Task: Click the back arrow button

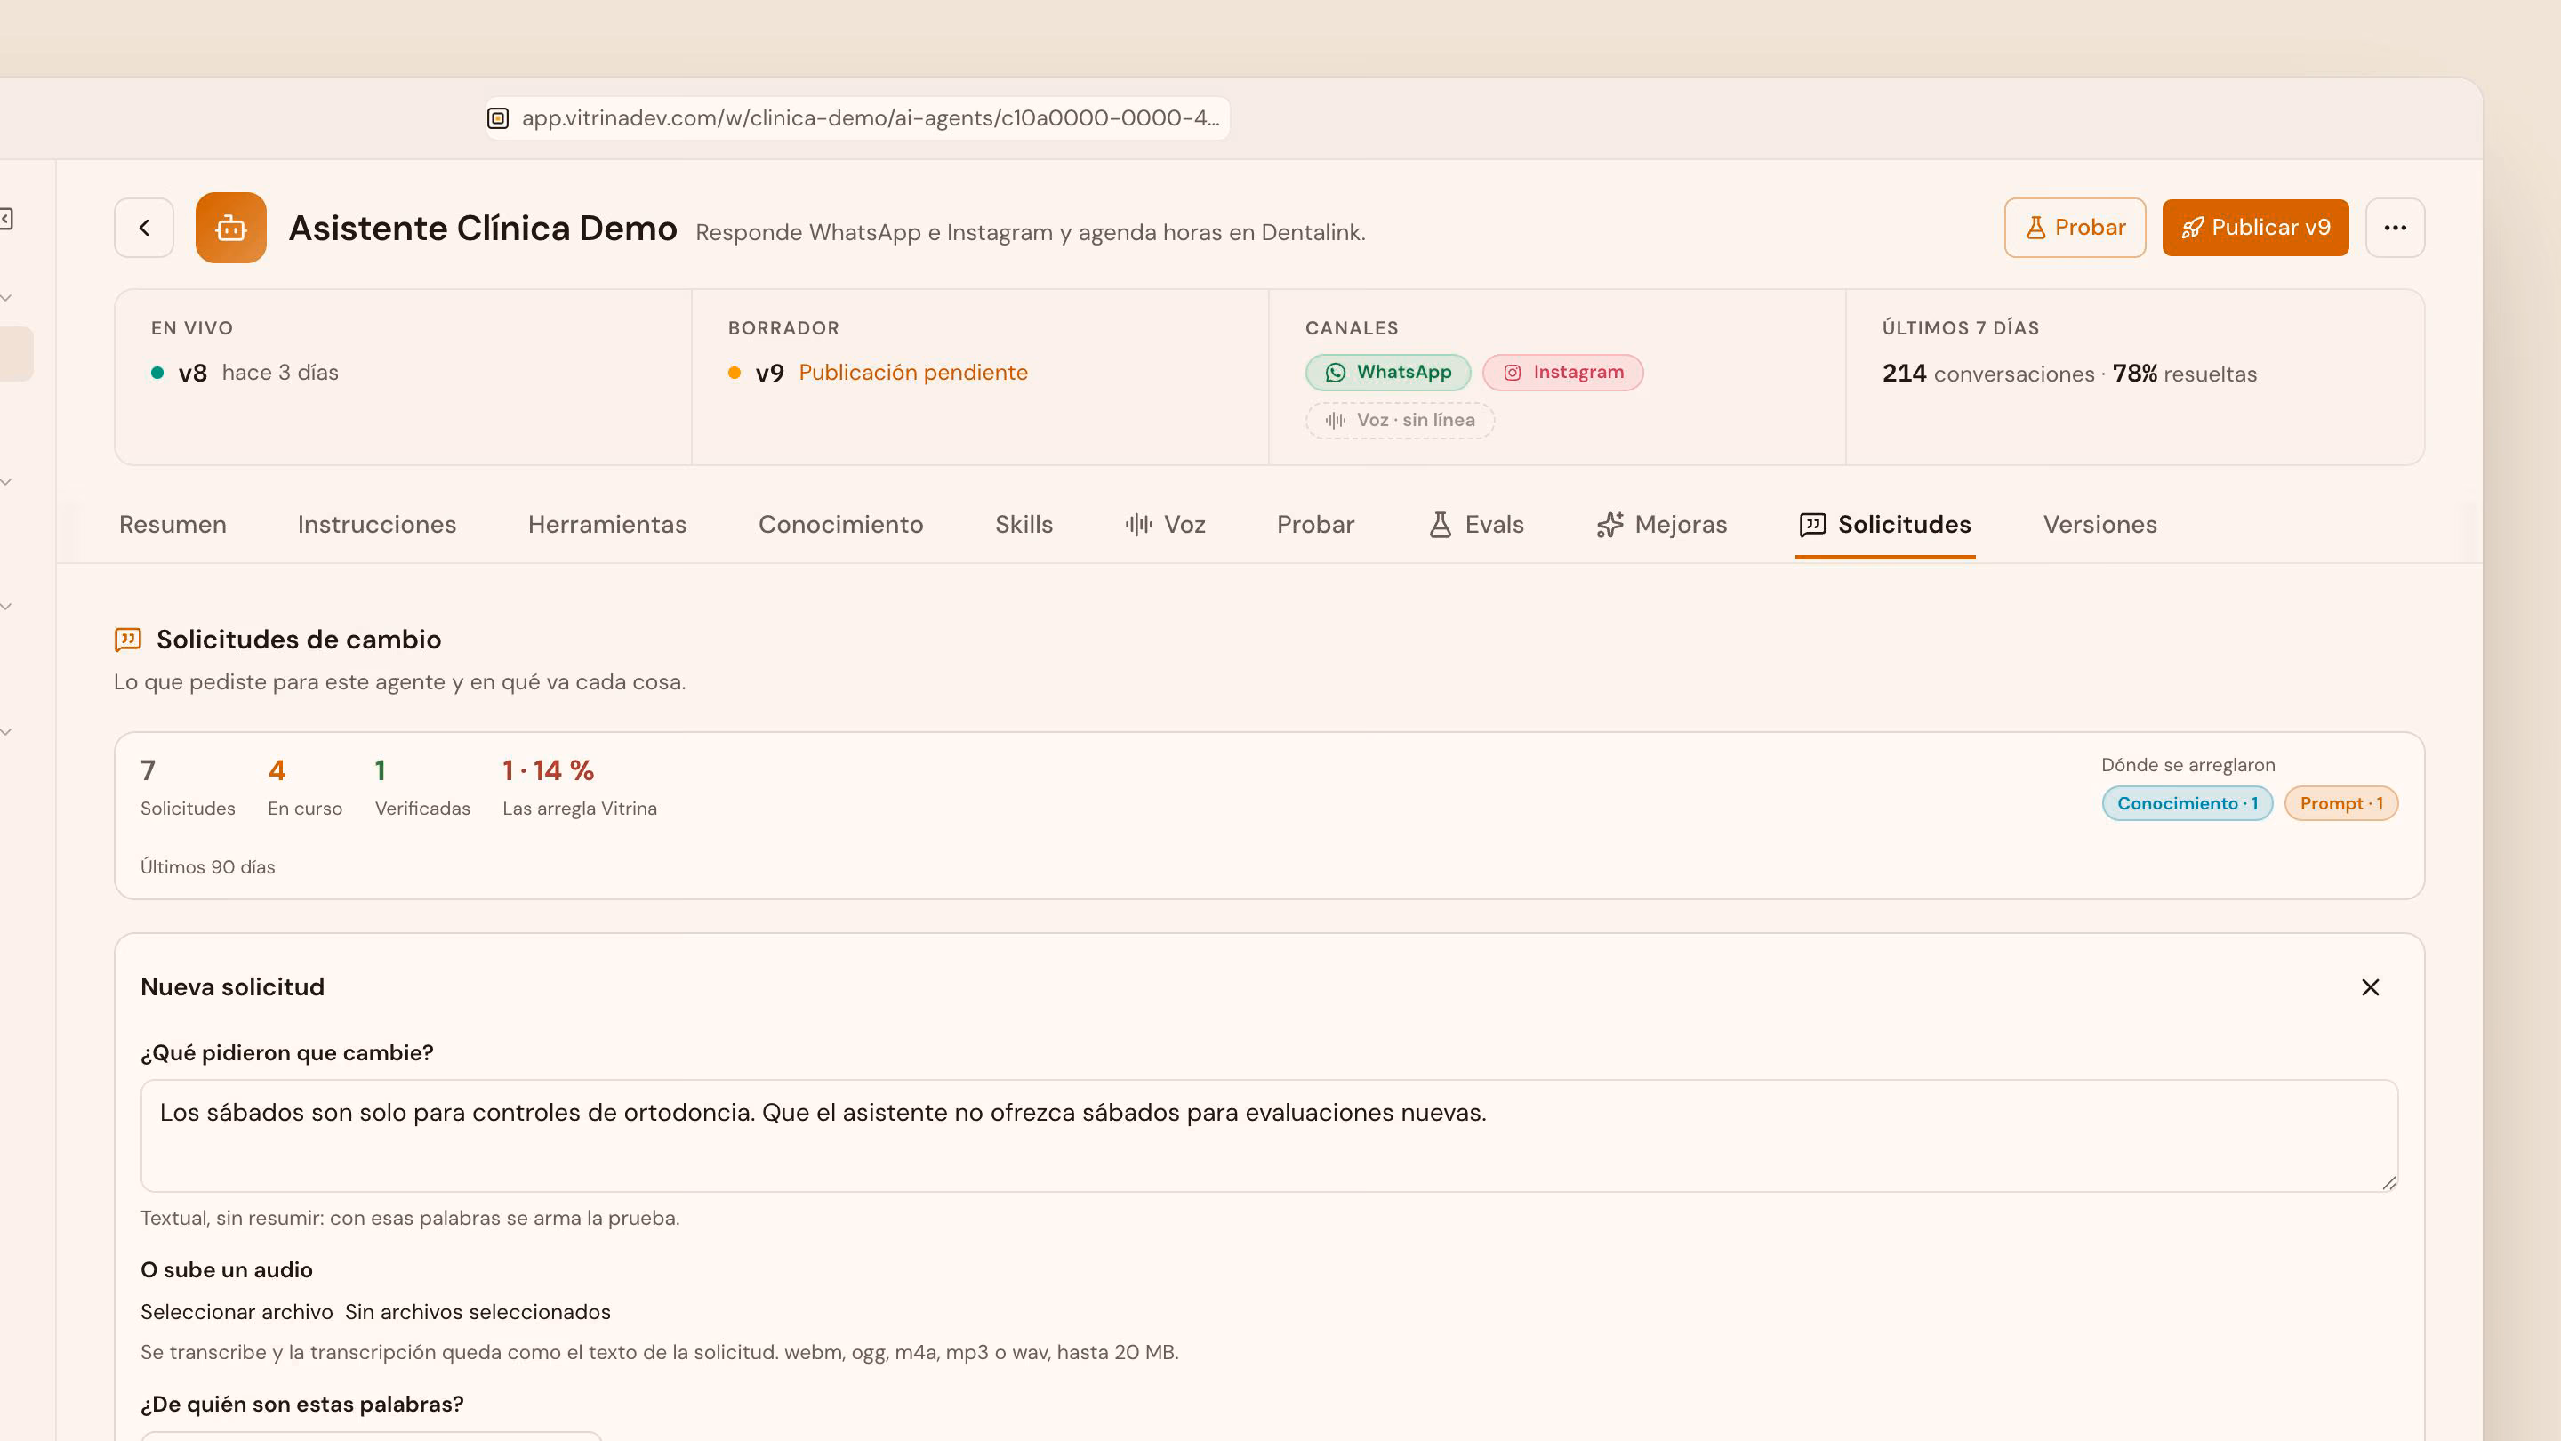Action: [x=144, y=228]
